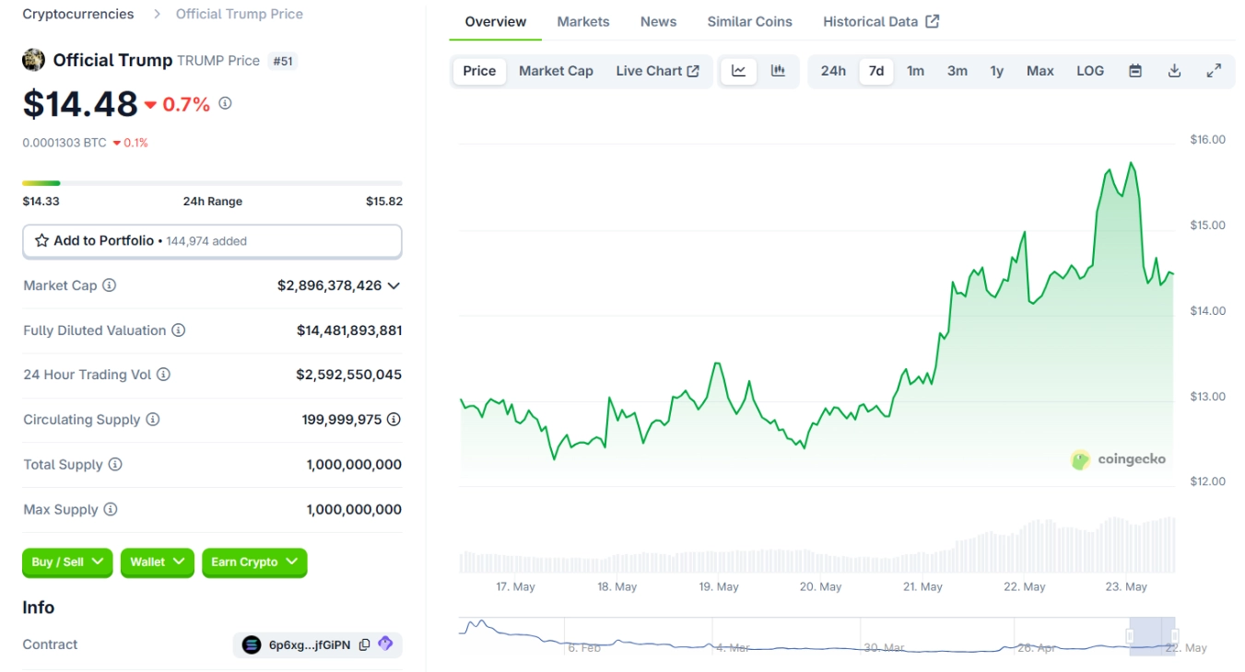Select 3m time range
Screen dimensions: 1245x672
coord(957,71)
